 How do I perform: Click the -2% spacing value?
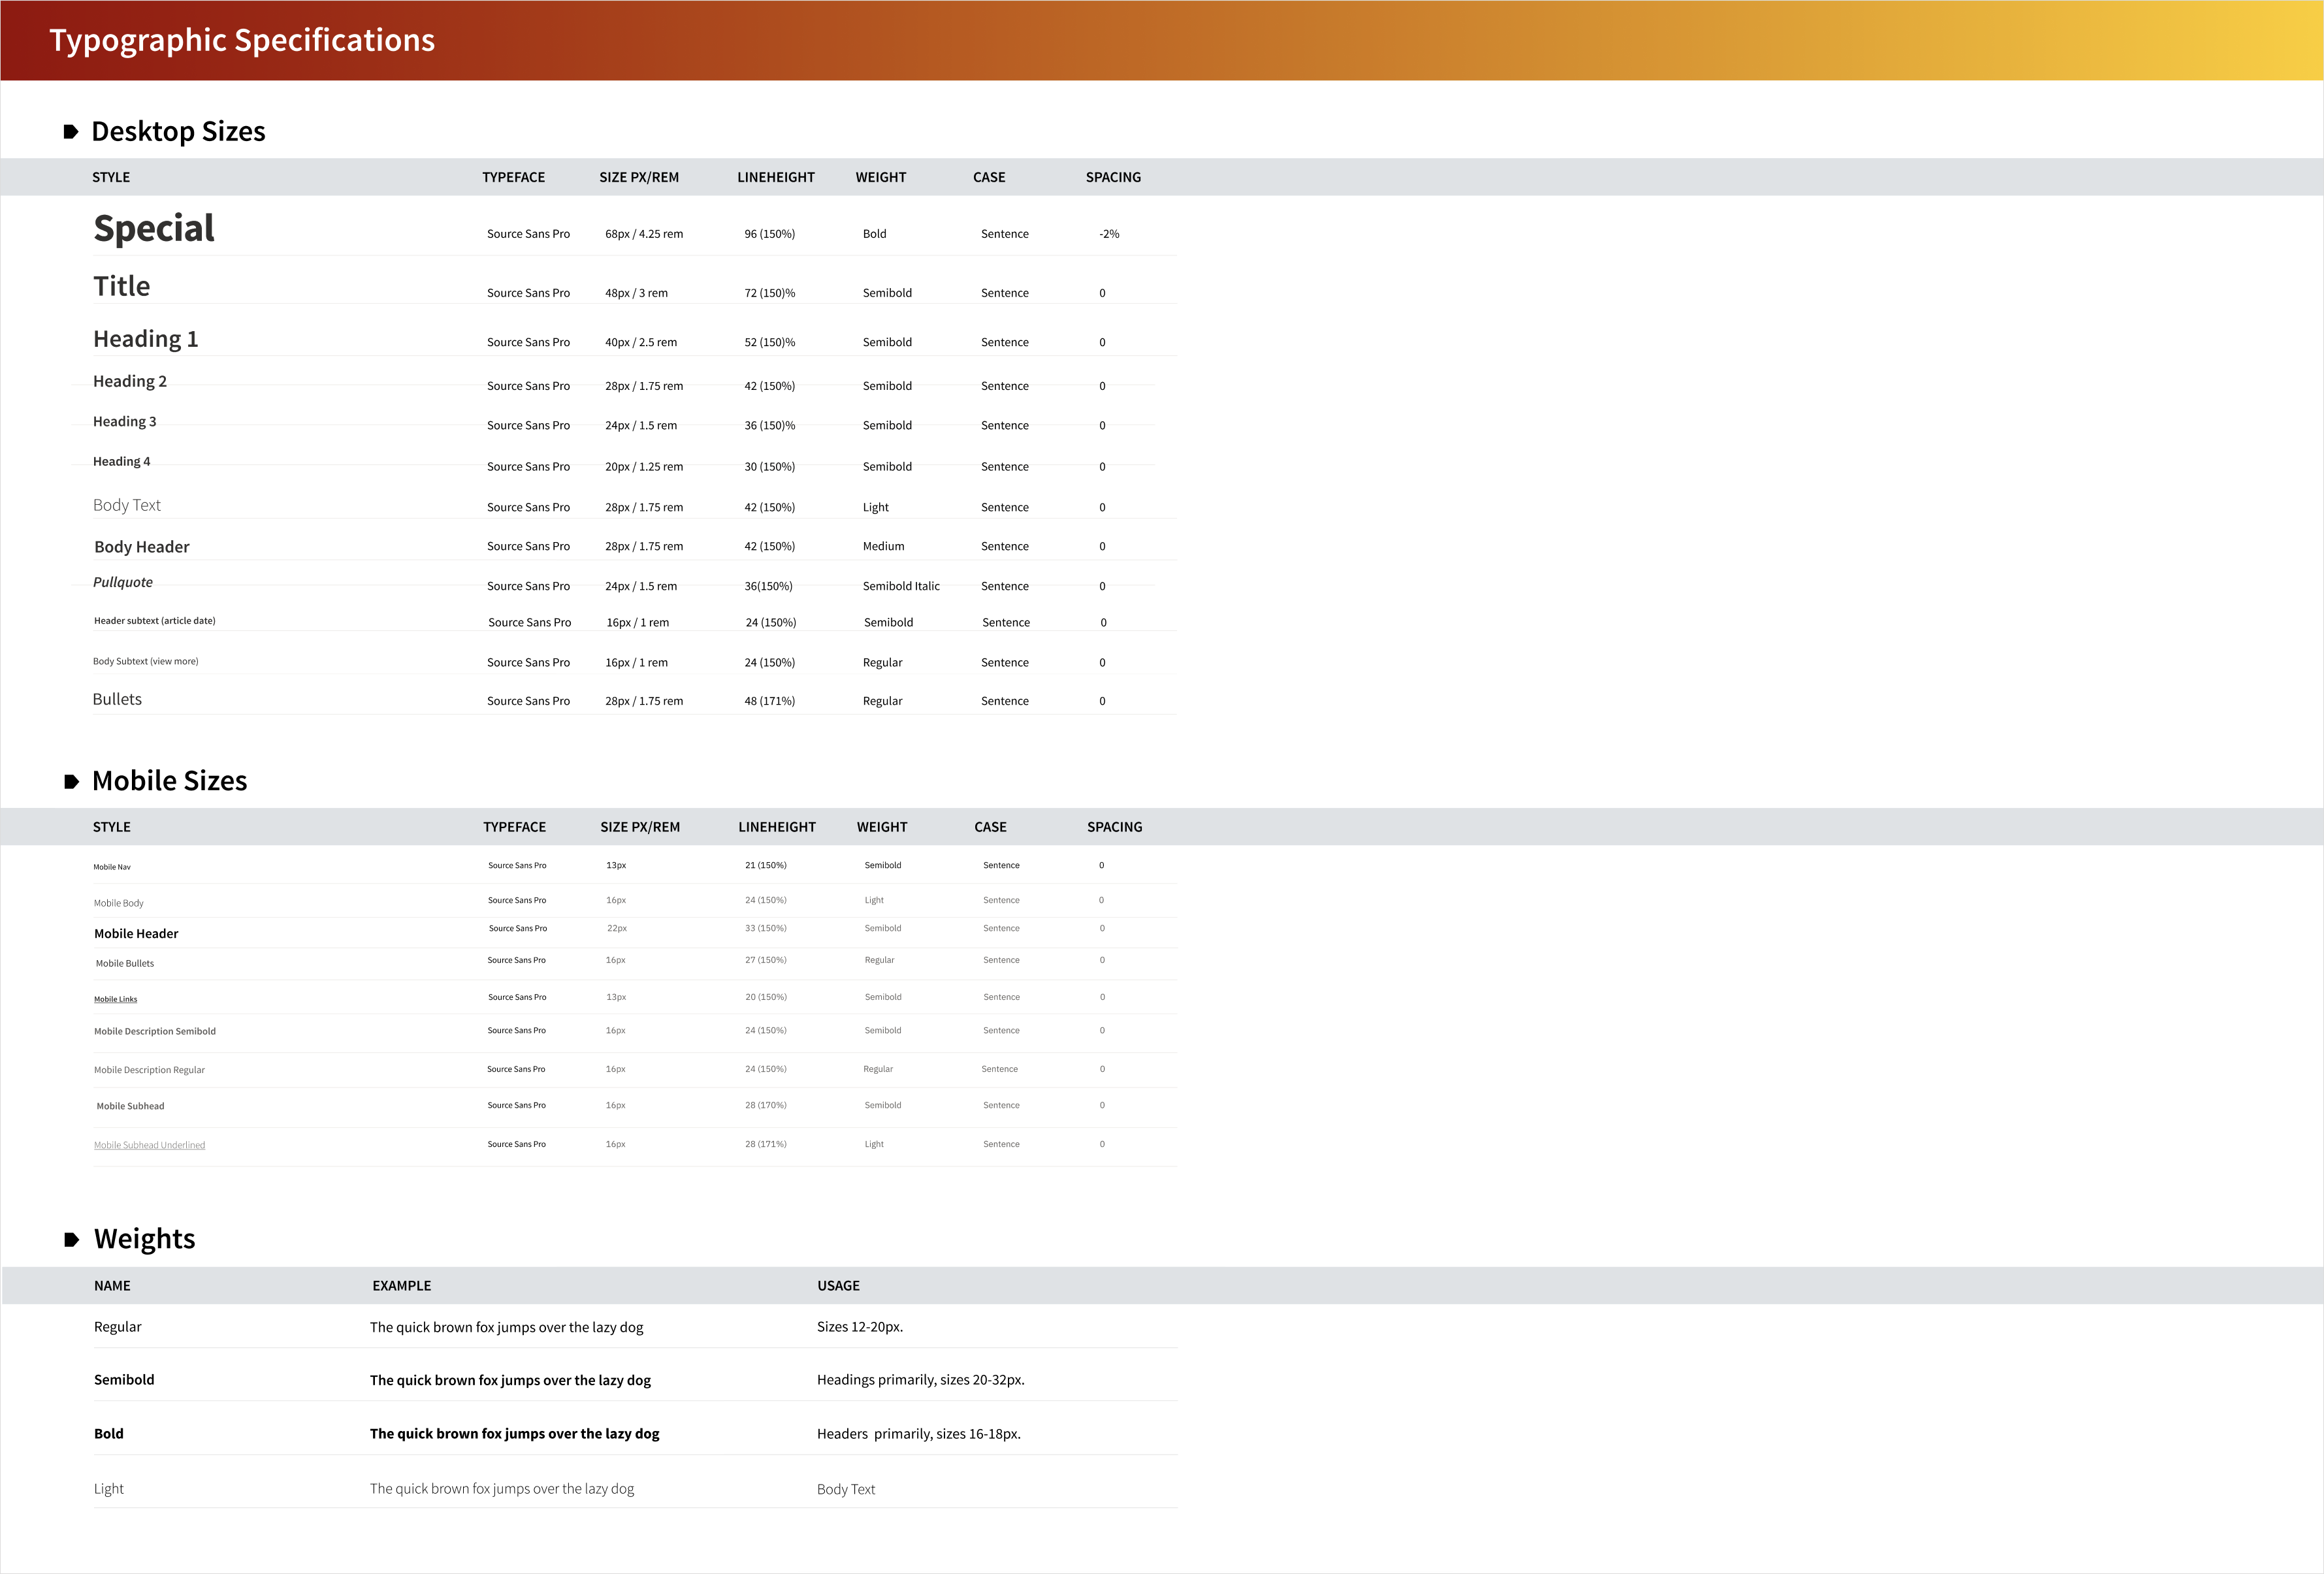(x=1109, y=234)
